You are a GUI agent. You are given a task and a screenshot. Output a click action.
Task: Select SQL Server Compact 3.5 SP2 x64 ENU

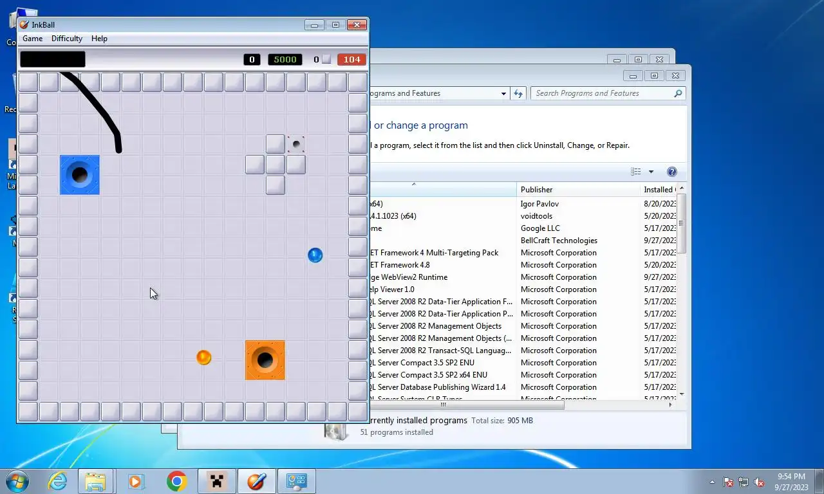(523, 375)
